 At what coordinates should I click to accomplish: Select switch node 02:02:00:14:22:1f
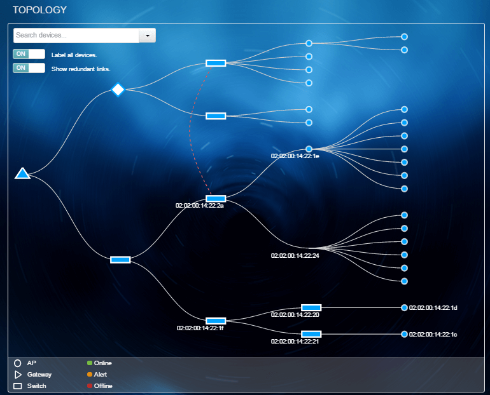(216, 321)
